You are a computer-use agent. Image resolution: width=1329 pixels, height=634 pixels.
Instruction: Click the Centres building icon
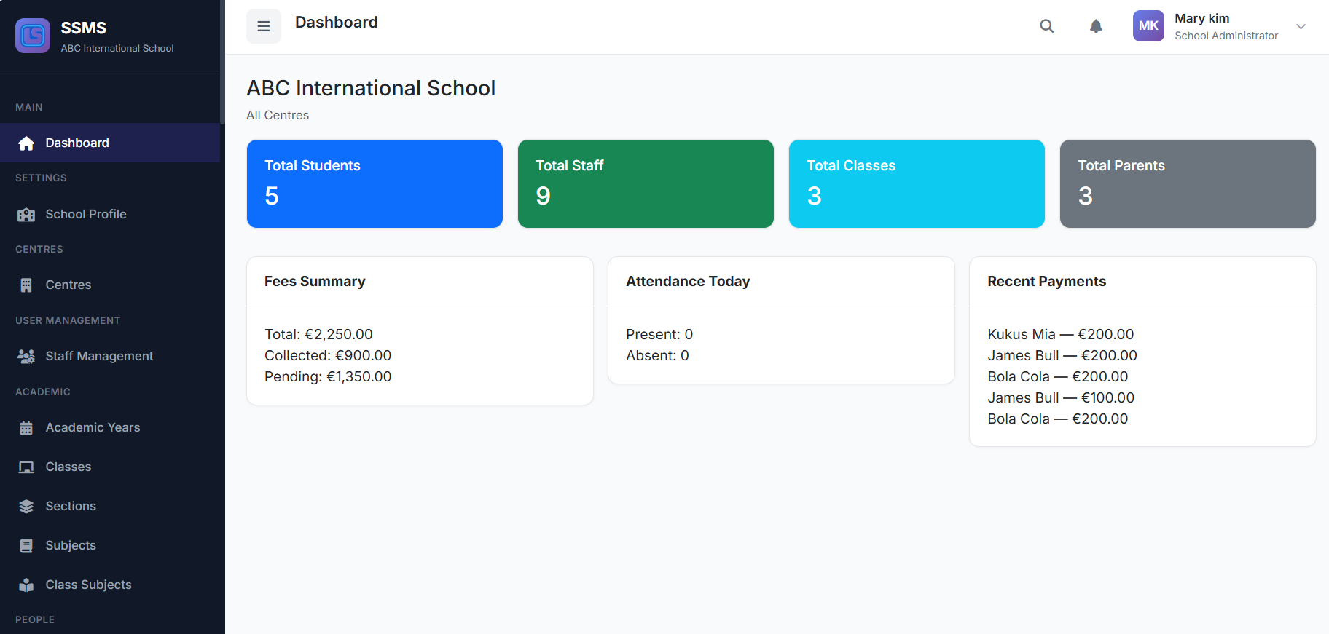coord(26,285)
